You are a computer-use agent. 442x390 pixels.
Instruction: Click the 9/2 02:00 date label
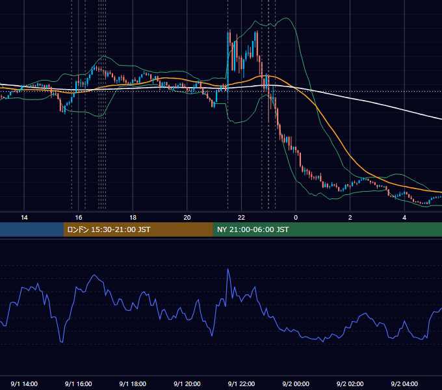(350, 383)
